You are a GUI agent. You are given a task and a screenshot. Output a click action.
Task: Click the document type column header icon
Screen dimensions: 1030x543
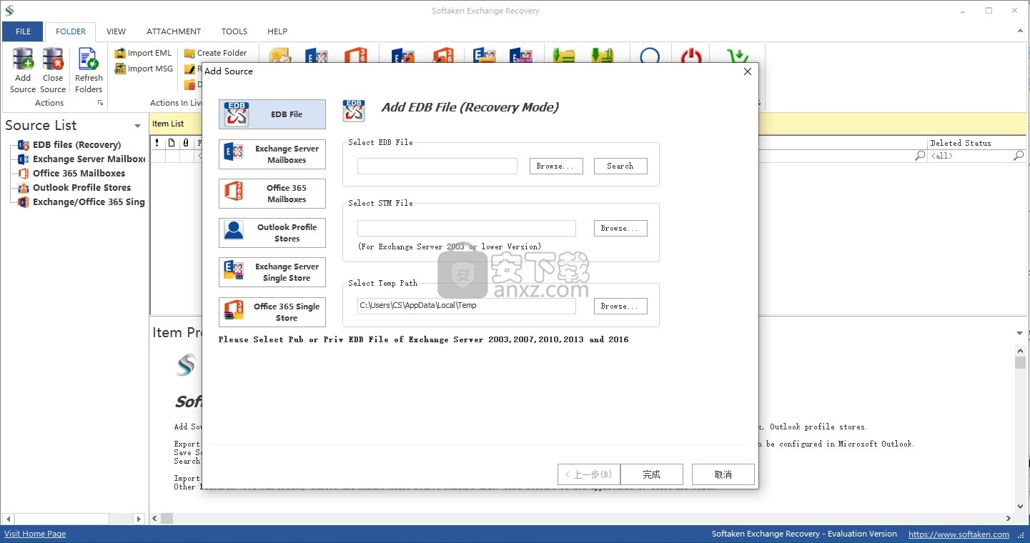pos(172,143)
